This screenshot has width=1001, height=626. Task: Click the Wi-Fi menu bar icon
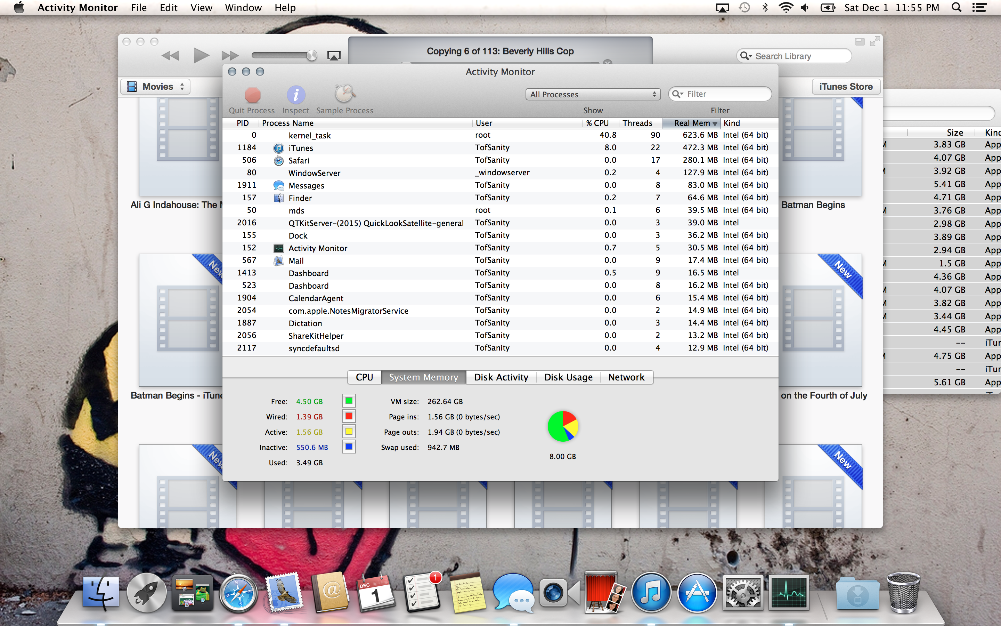click(785, 7)
